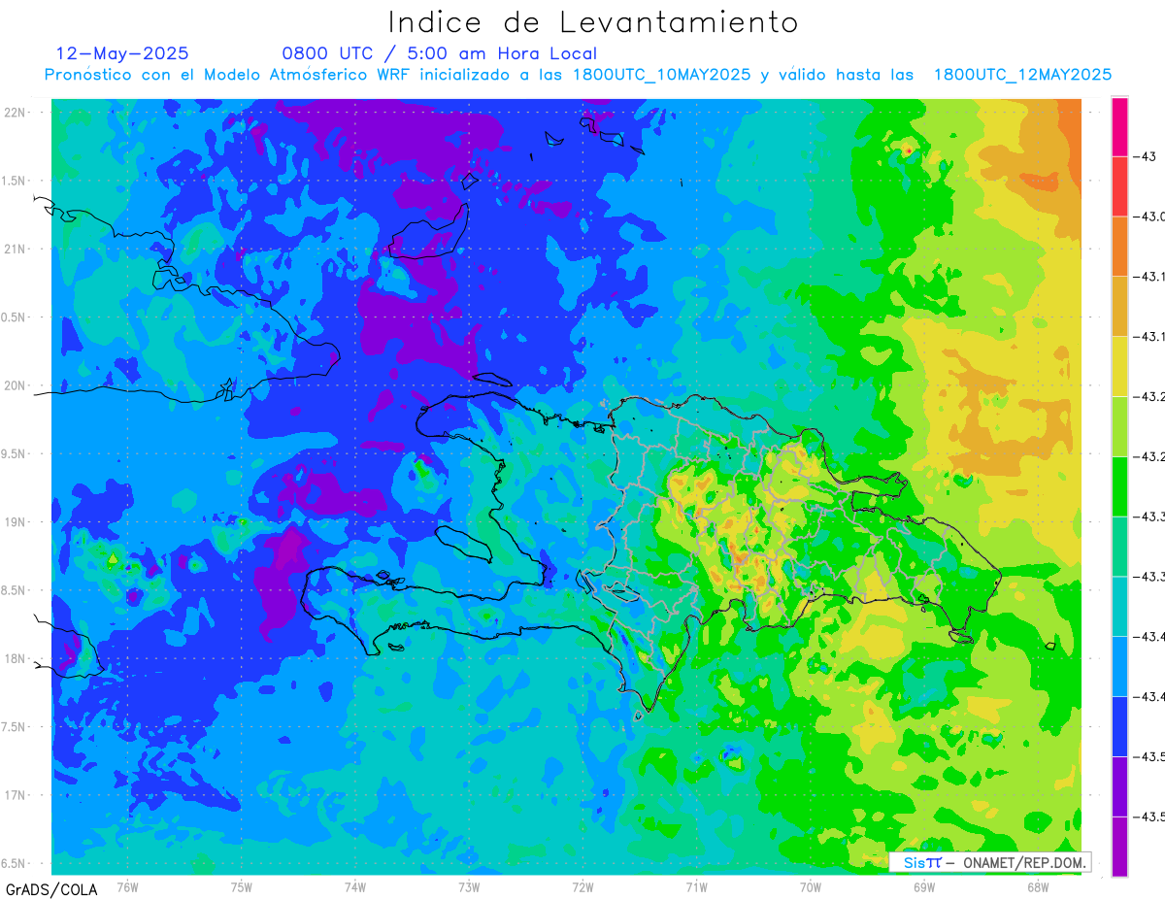Click the red band of the color scale

1119,186
